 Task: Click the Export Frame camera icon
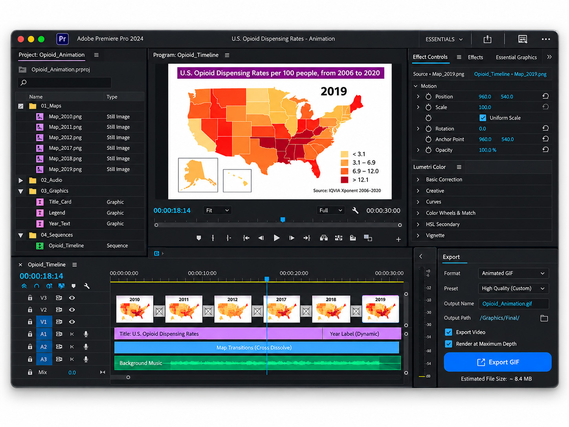(353, 238)
